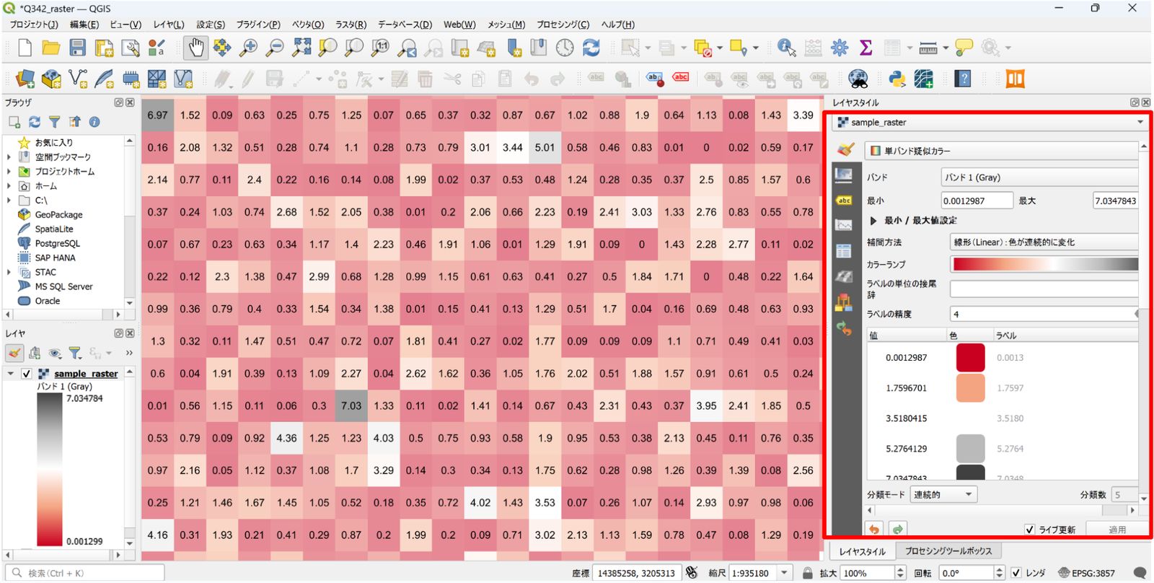The image size is (1154, 583).
Task: Toggle the scale lock icon in status bar
Action: pyautogui.click(x=808, y=573)
